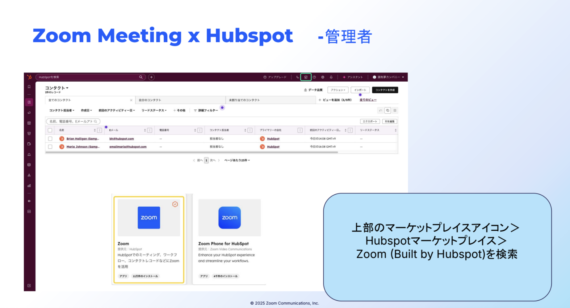Click the HubSpot sprocket logo
570x308 pixels.
pos(29,77)
